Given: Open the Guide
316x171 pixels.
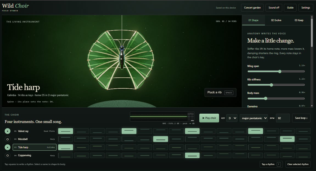Looking at the screenshot, I should click(290, 8).
